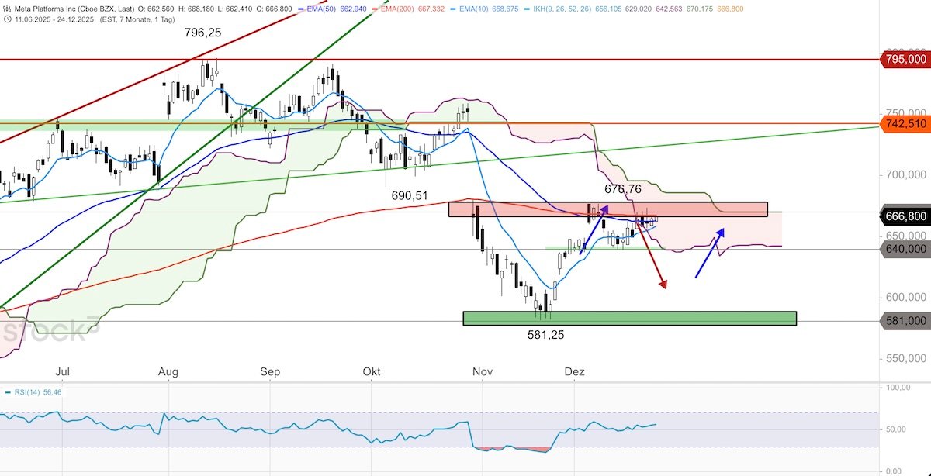Open the date range clock icon
Screen dimensions: 931x476
click(x=8, y=19)
